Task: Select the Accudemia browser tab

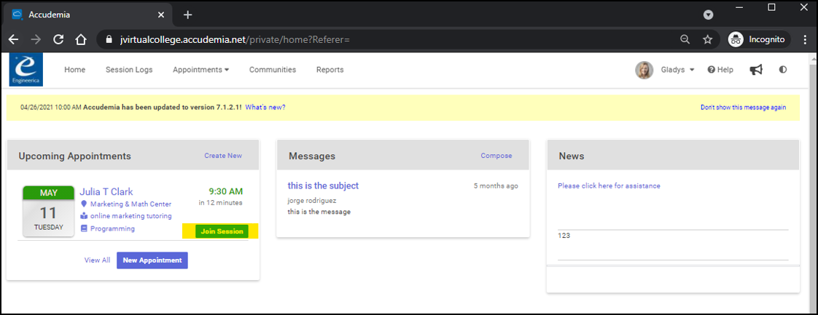Action: (89, 15)
